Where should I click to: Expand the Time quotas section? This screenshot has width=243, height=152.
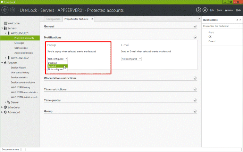(195, 101)
